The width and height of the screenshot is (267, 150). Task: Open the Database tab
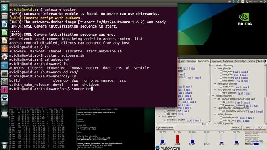228,61
